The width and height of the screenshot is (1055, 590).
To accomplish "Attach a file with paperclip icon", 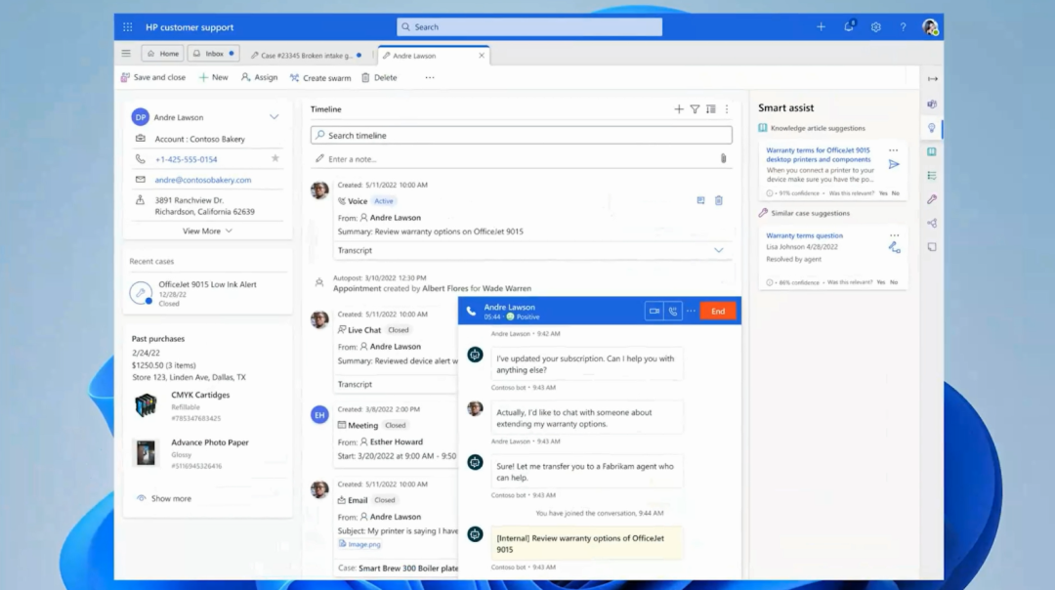I will tap(723, 159).
